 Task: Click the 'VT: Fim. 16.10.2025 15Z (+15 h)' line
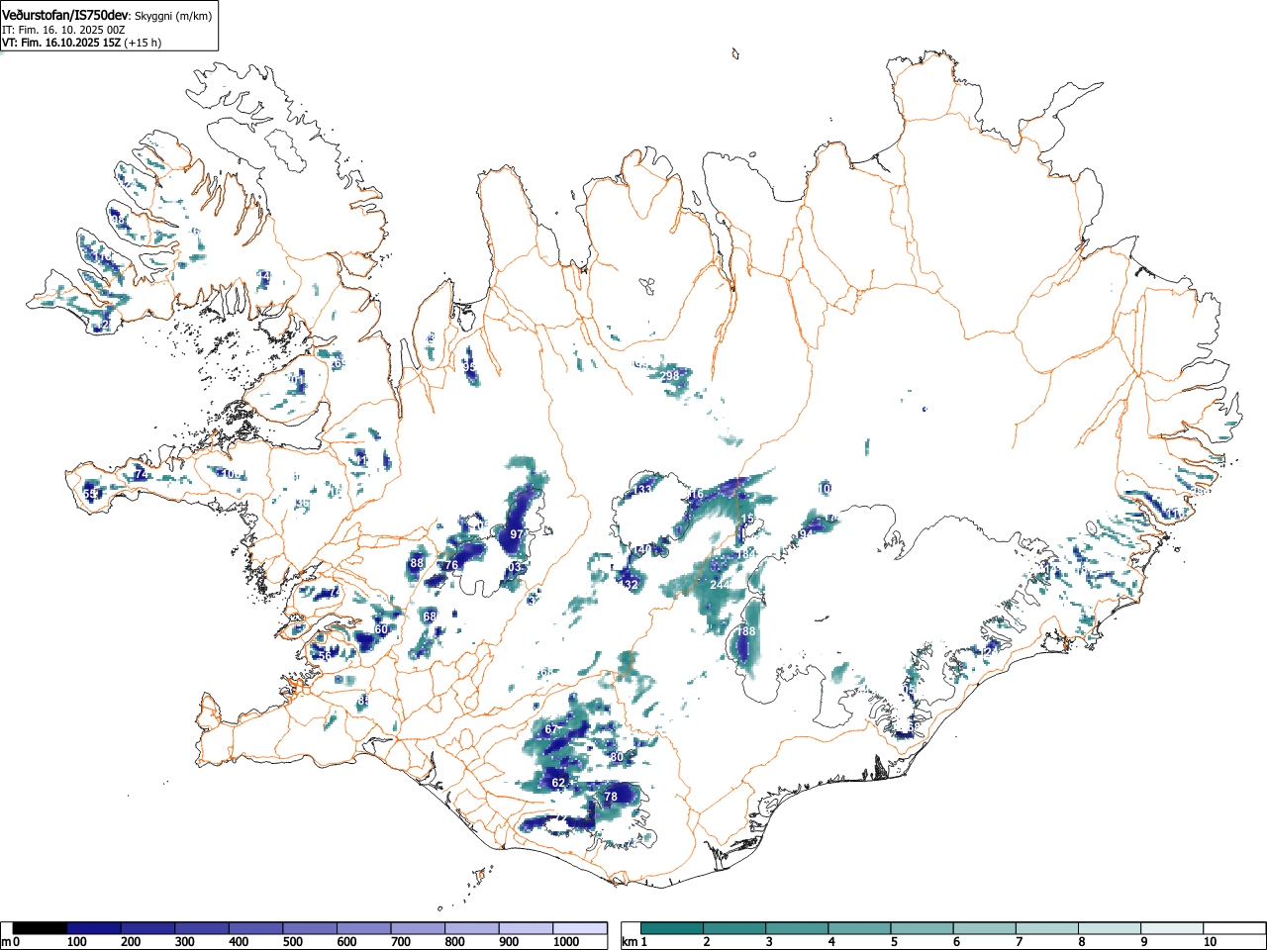(81, 43)
